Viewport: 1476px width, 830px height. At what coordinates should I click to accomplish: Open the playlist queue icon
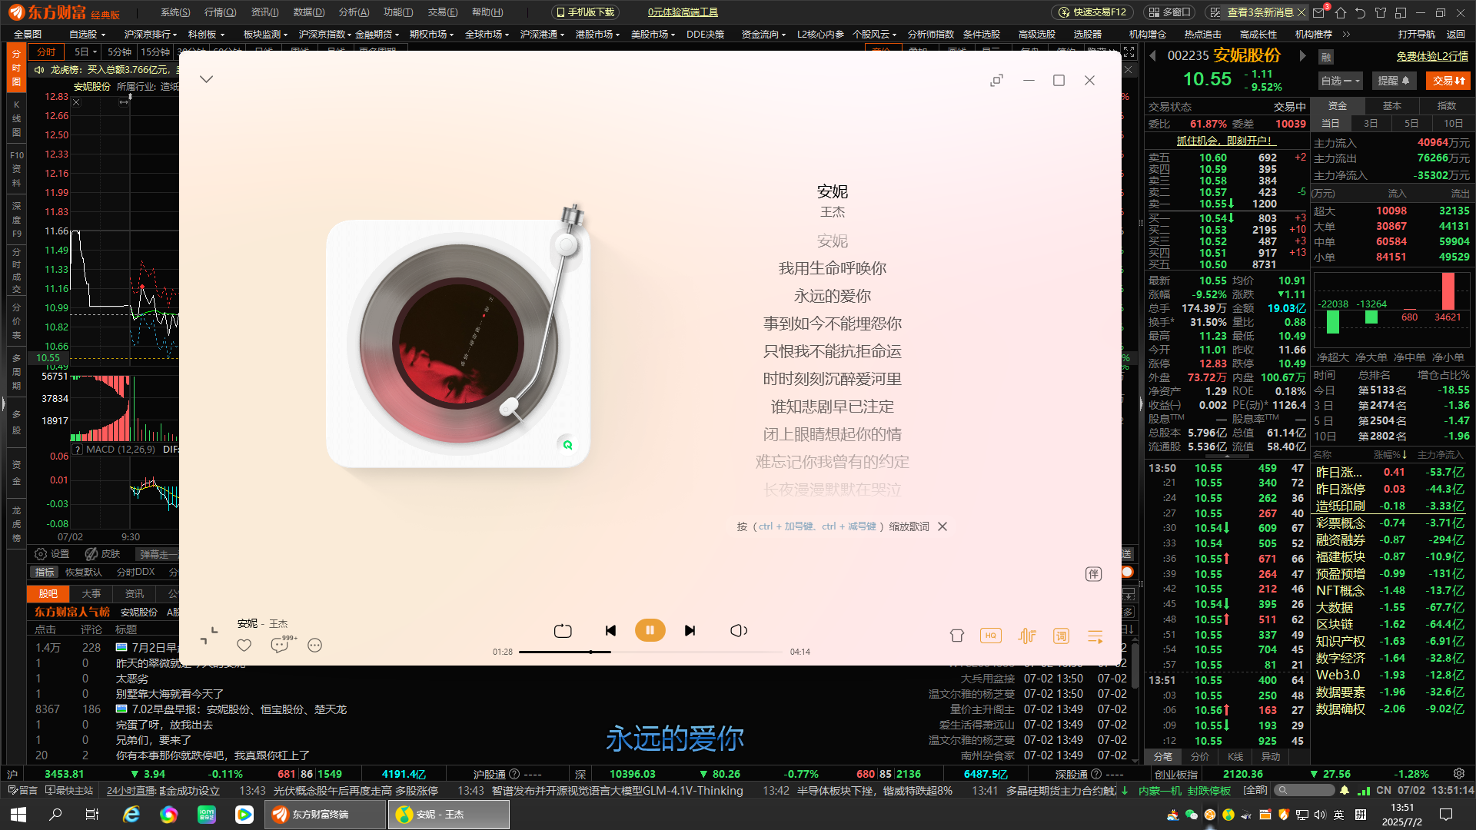point(1095,636)
